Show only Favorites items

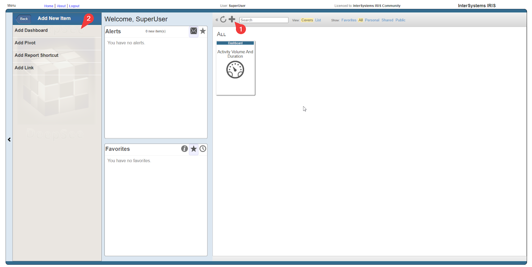tap(348, 20)
